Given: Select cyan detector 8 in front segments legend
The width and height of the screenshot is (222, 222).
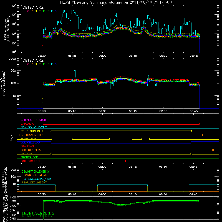Looking at the screenshot, I should [x=52, y=11].
